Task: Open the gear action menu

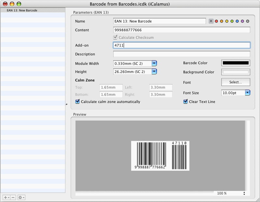Action: pyautogui.click(x=21, y=197)
